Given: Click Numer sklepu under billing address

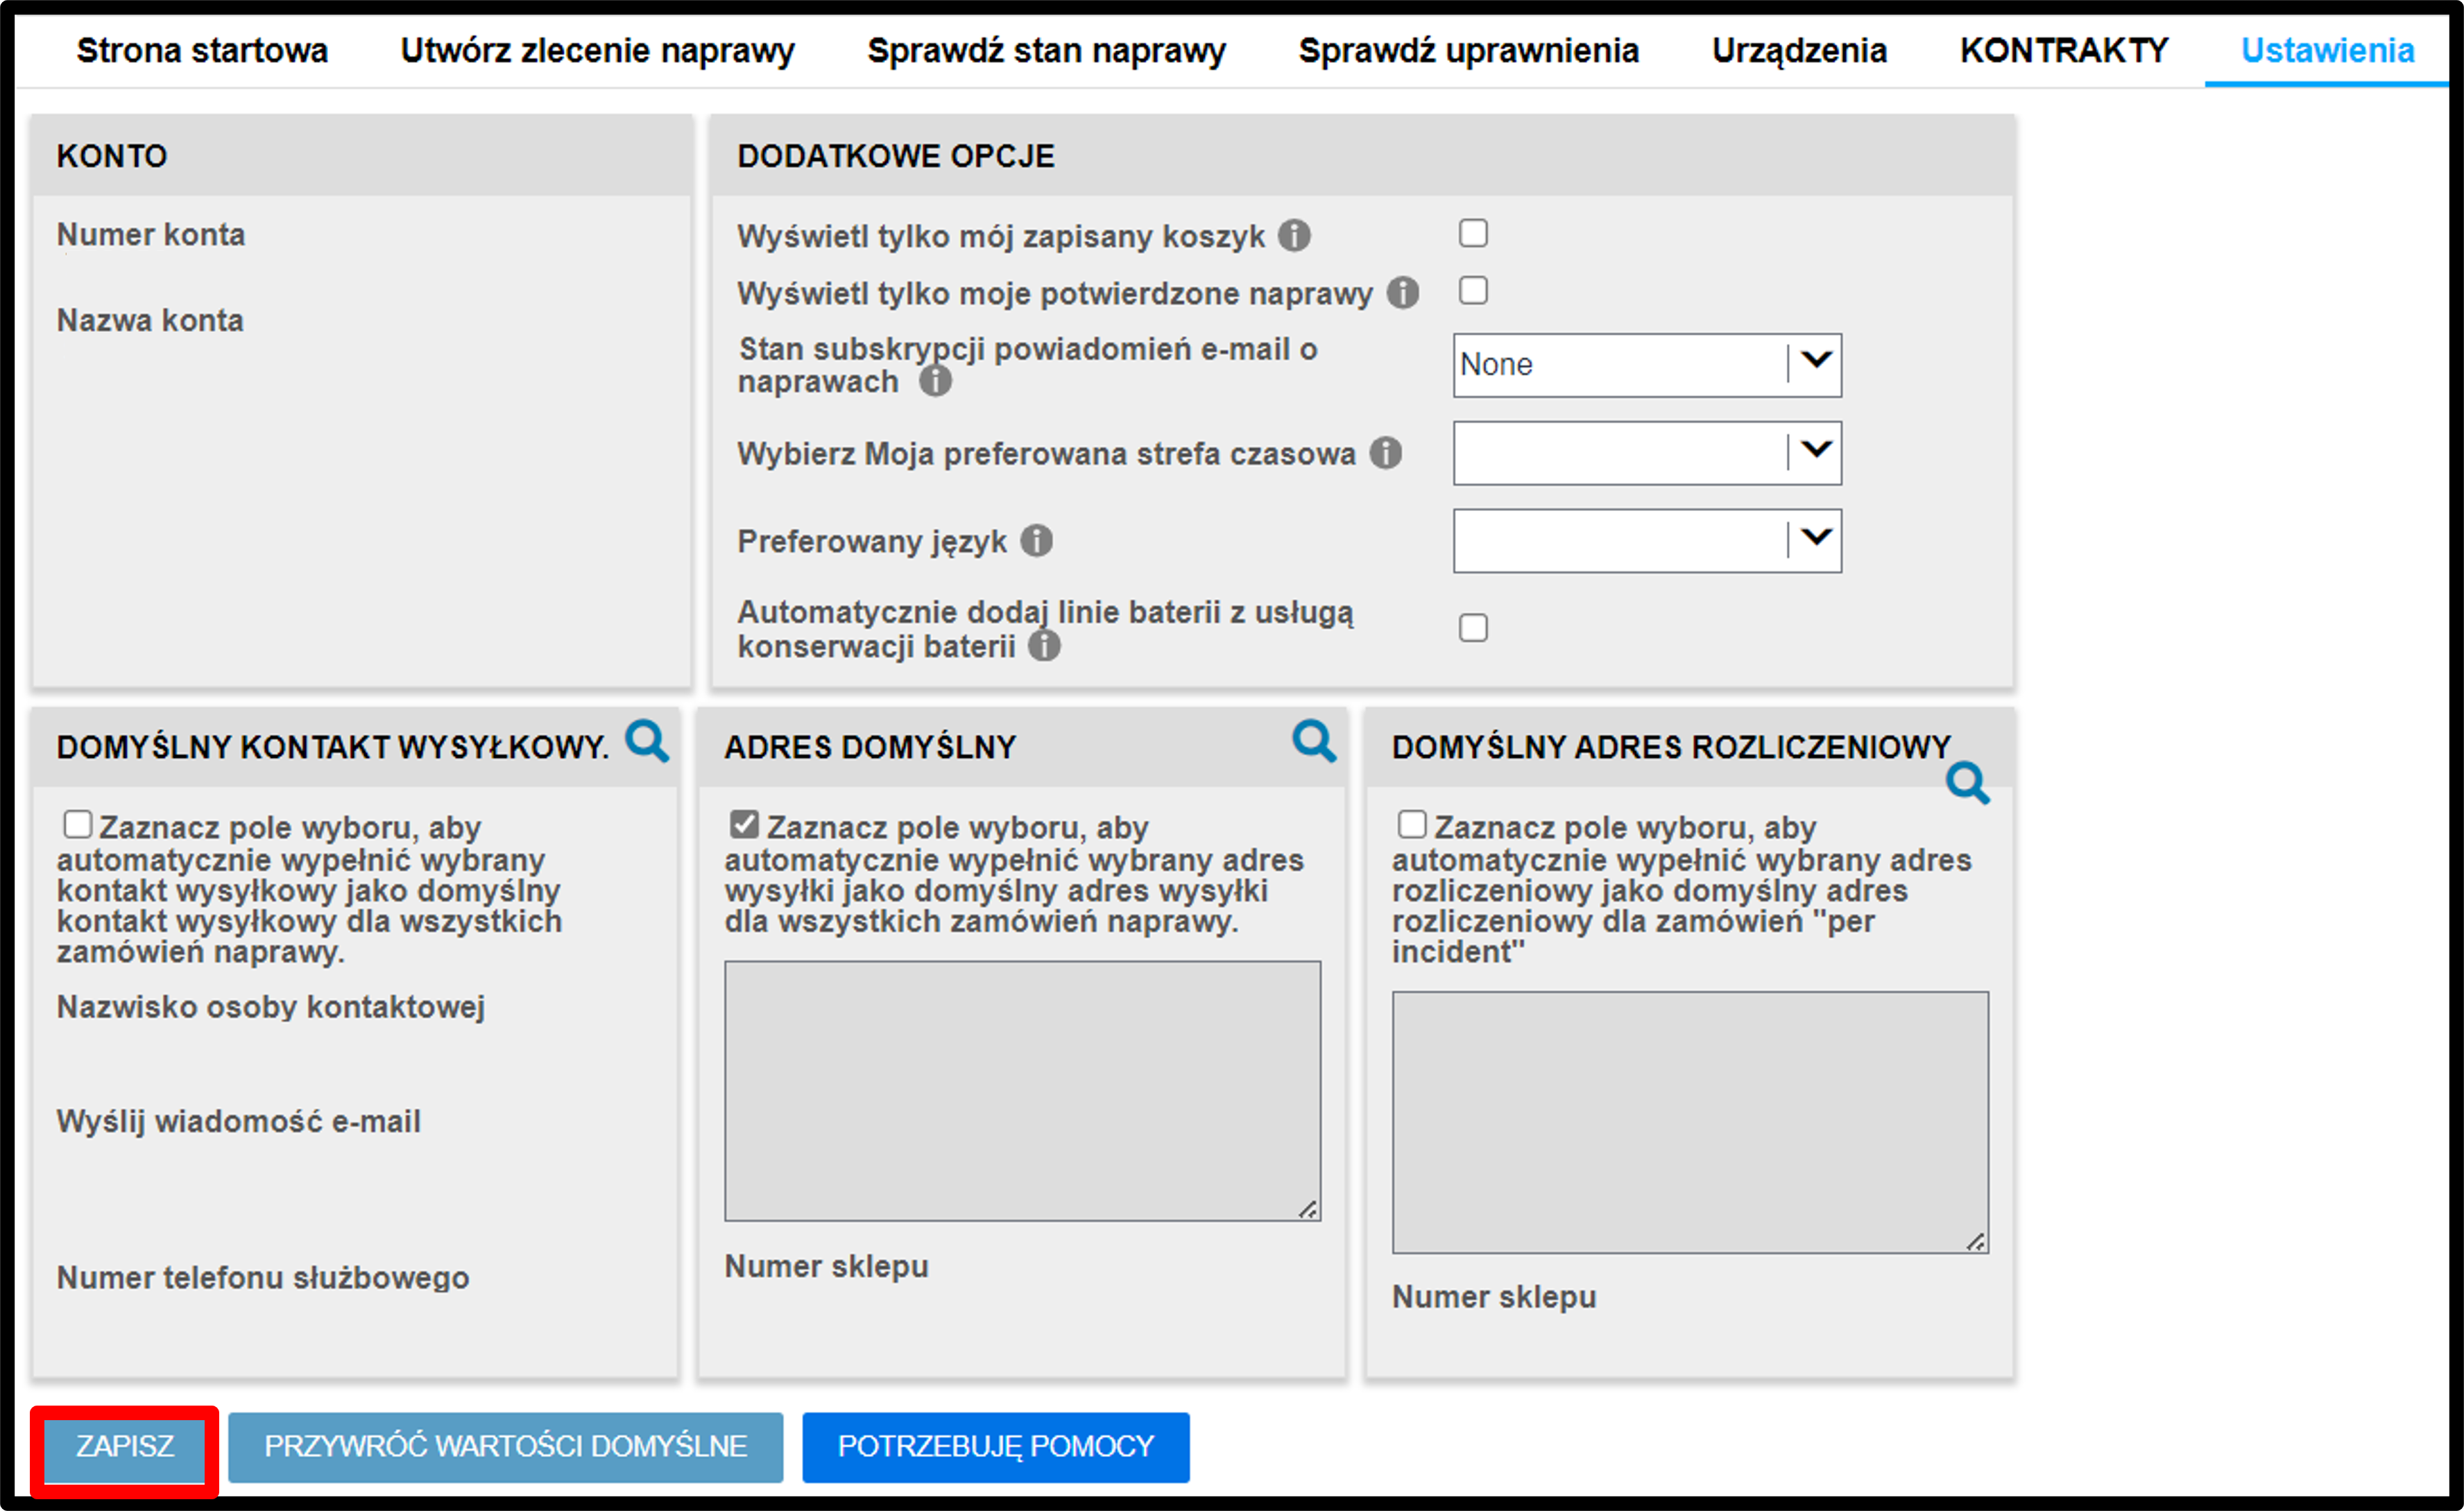Looking at the screenshot, I should 1495,1297.
